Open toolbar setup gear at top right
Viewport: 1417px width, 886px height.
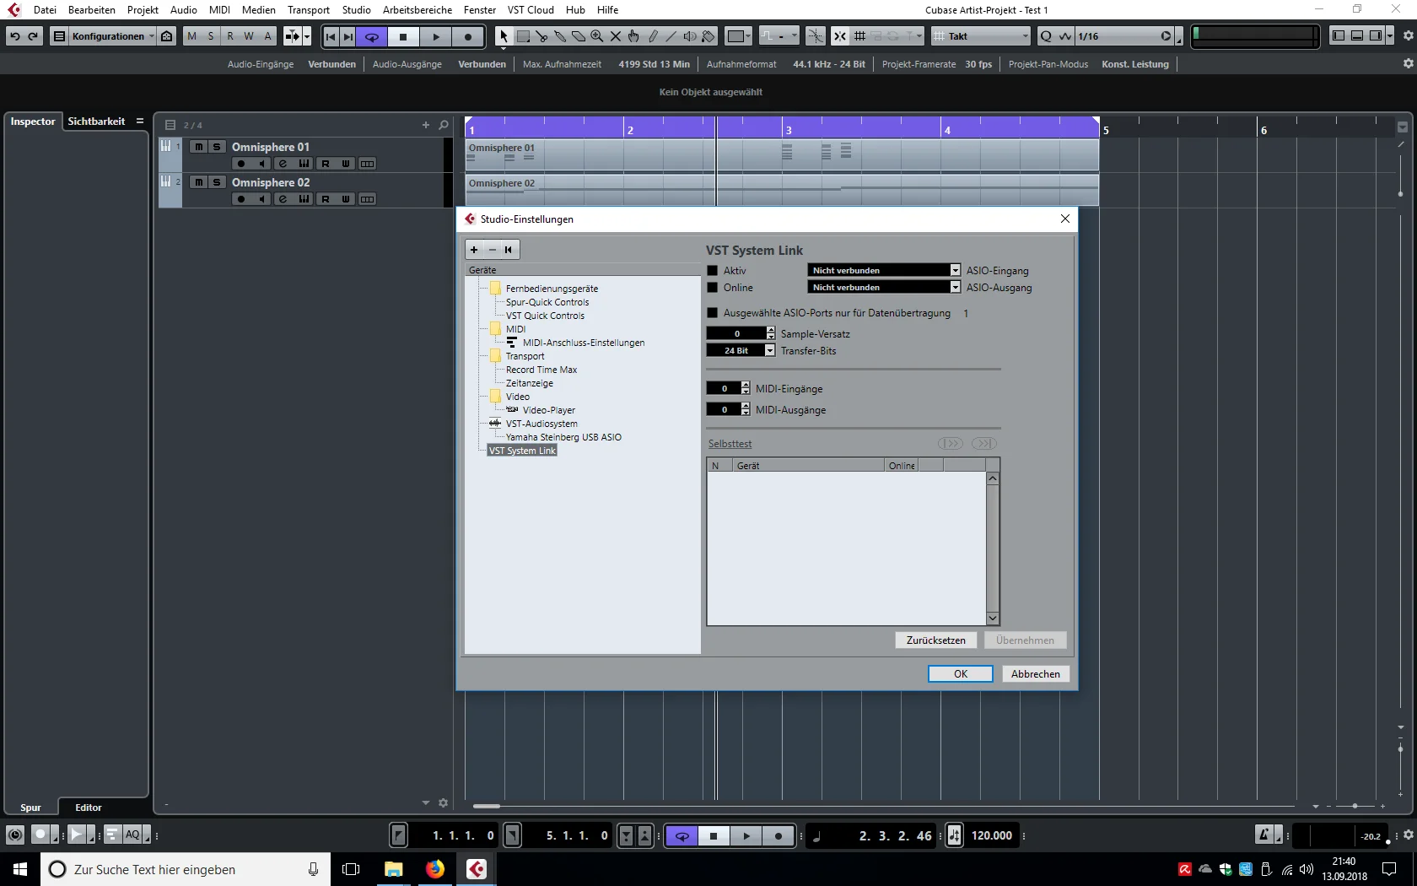pyautogui.click(x=1408, y=36)
